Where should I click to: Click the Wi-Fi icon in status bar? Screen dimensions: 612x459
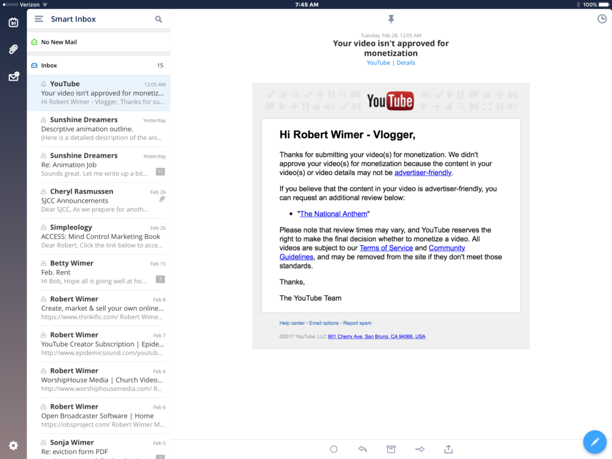[45, 5]
